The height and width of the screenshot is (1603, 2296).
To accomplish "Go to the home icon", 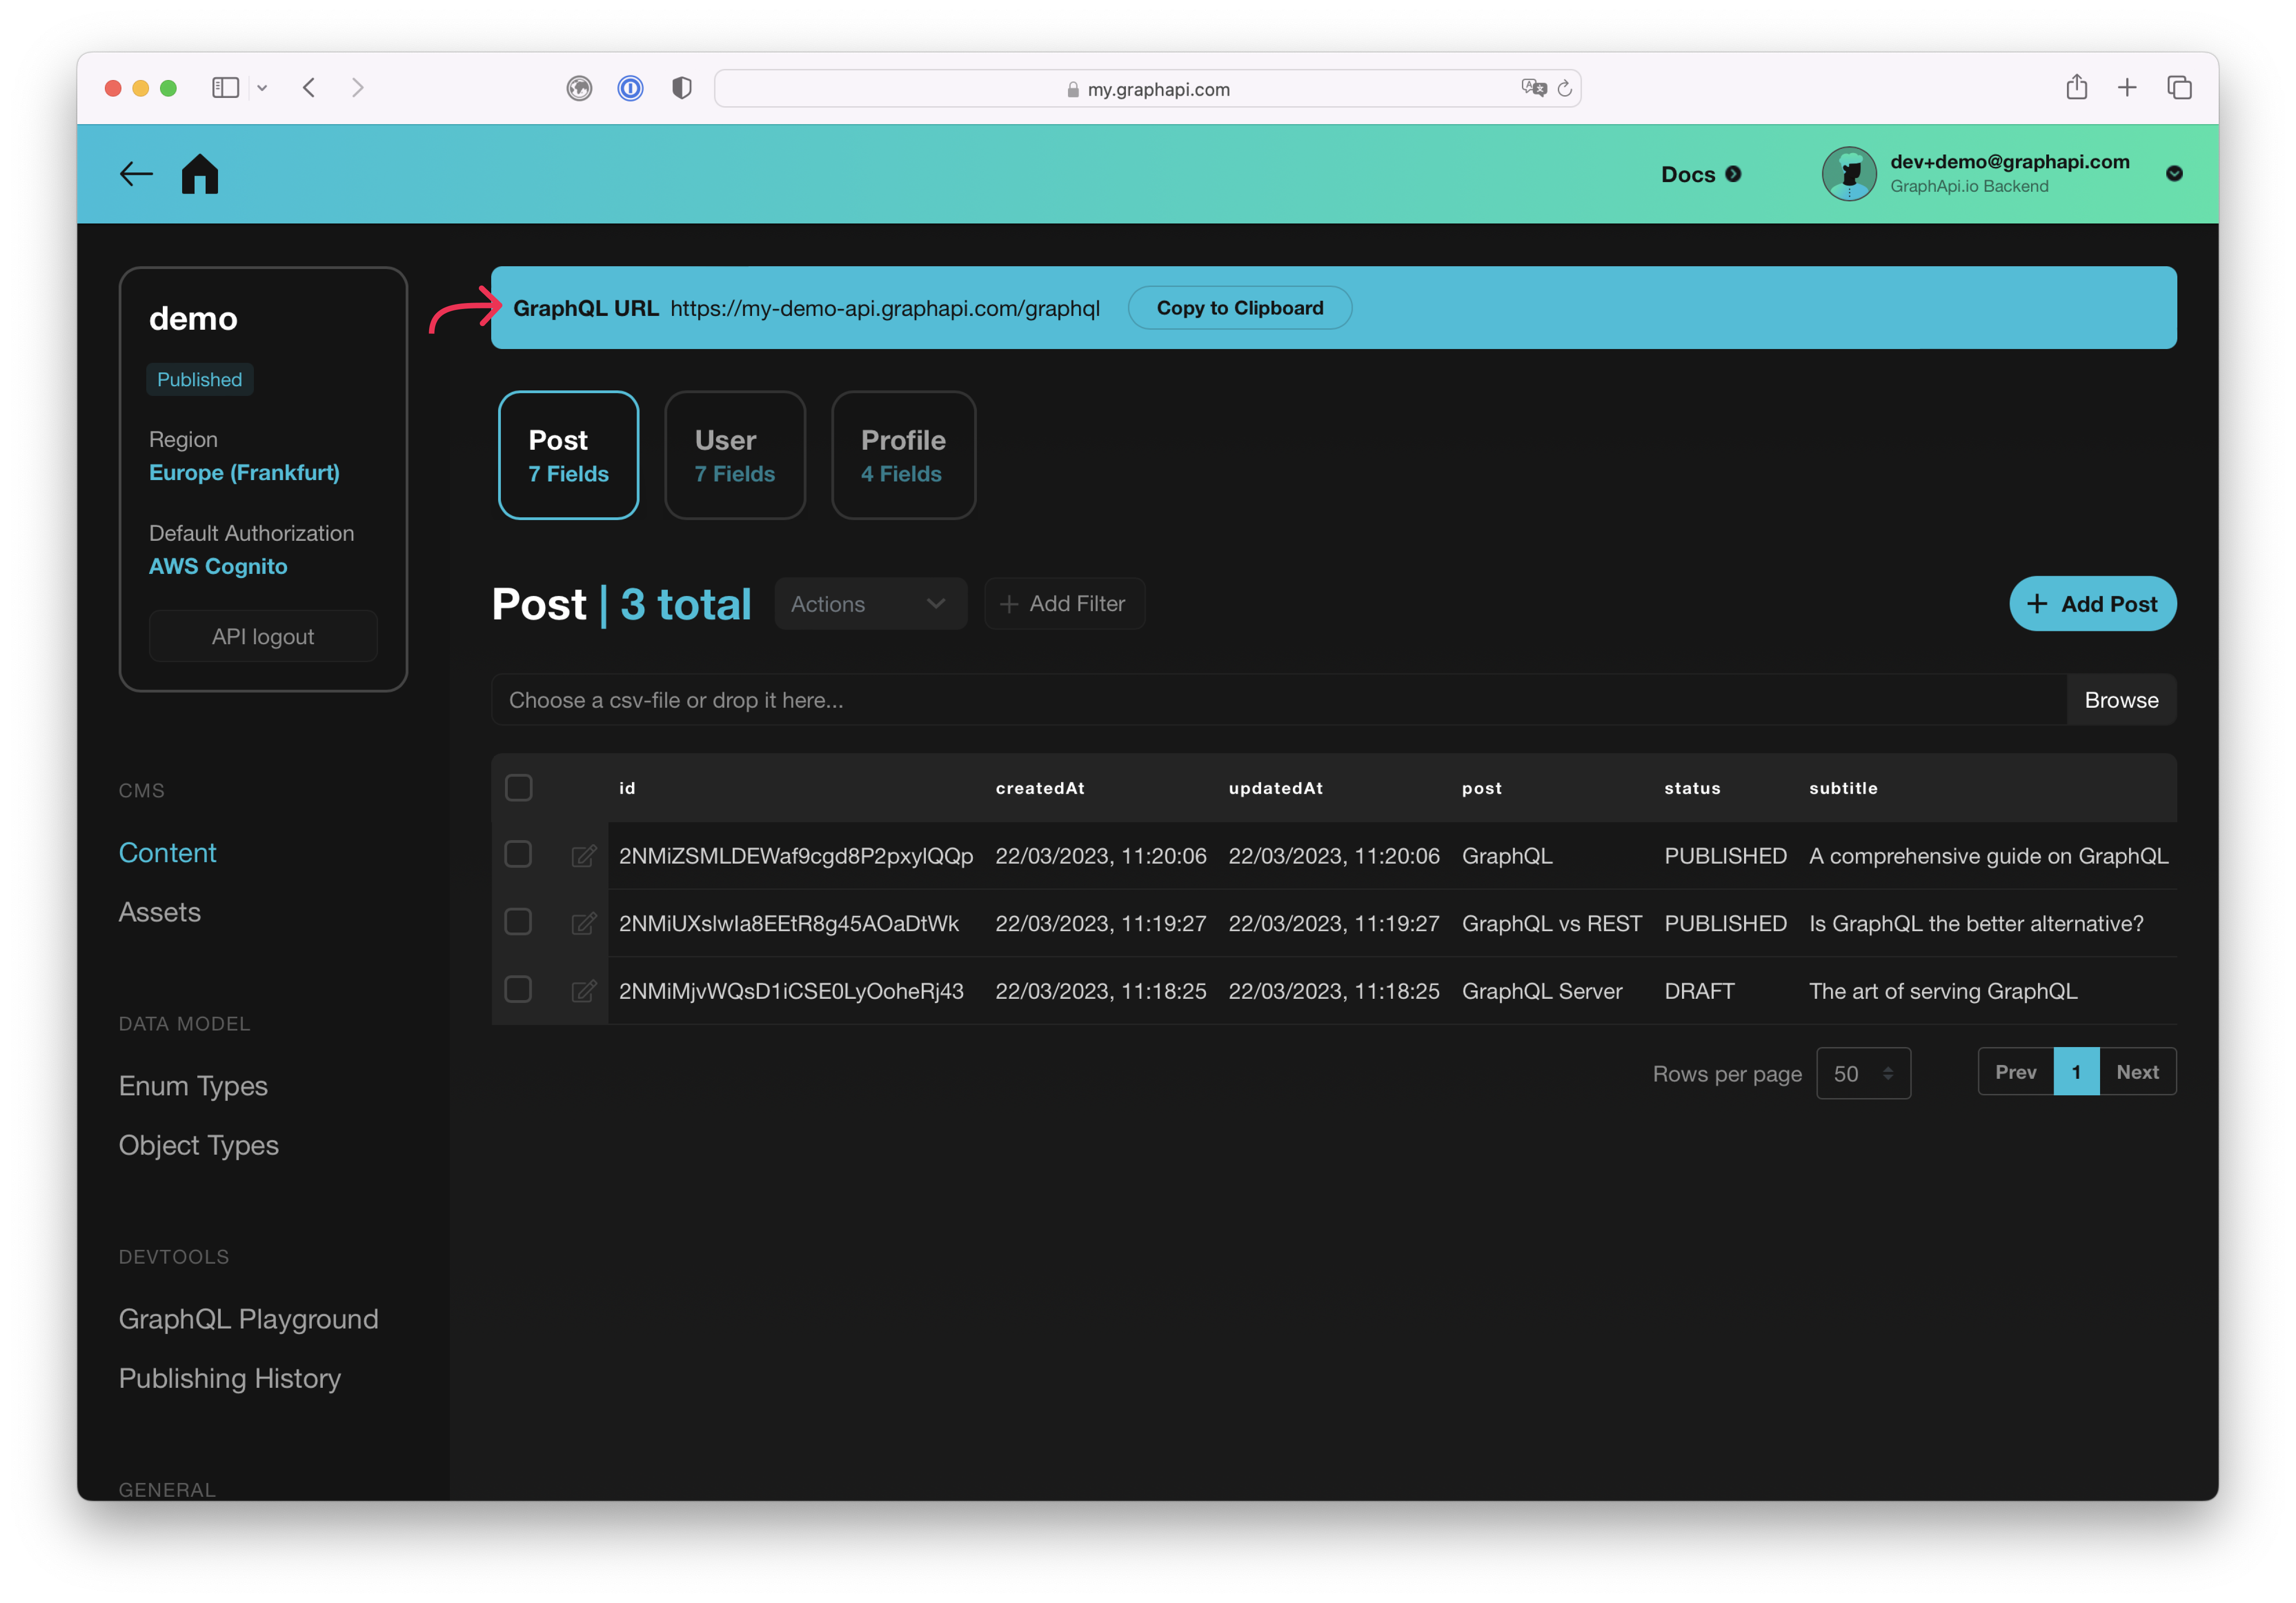I will click(200, 174).
